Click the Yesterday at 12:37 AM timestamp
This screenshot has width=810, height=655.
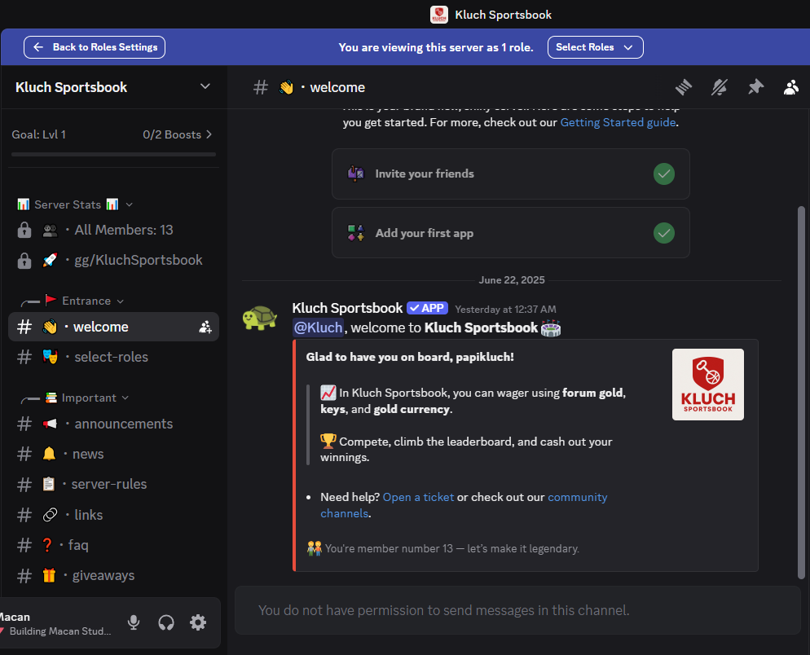(x=505, y=310)
